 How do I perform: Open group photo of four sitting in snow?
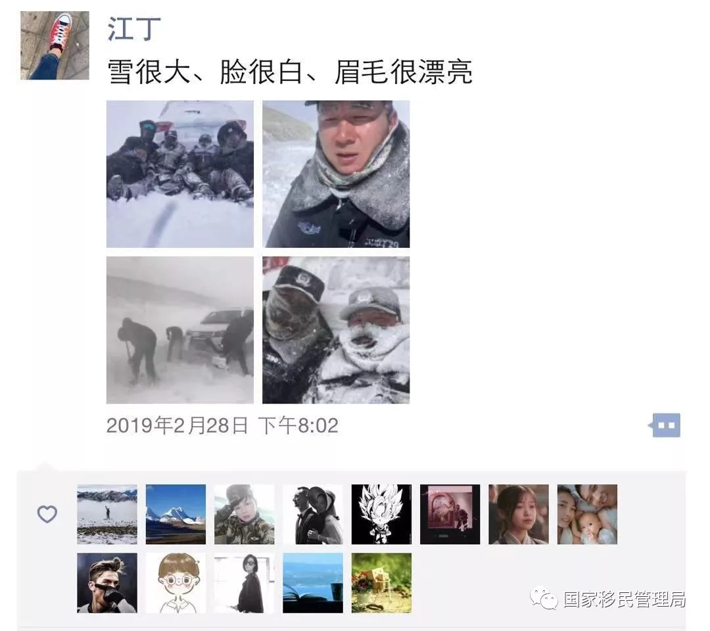[179, 174]
